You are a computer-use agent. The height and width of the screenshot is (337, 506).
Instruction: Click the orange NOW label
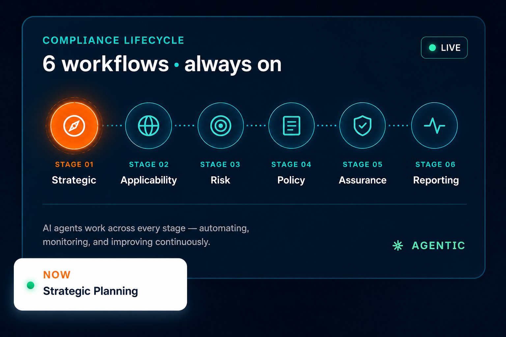pos(57,275)
